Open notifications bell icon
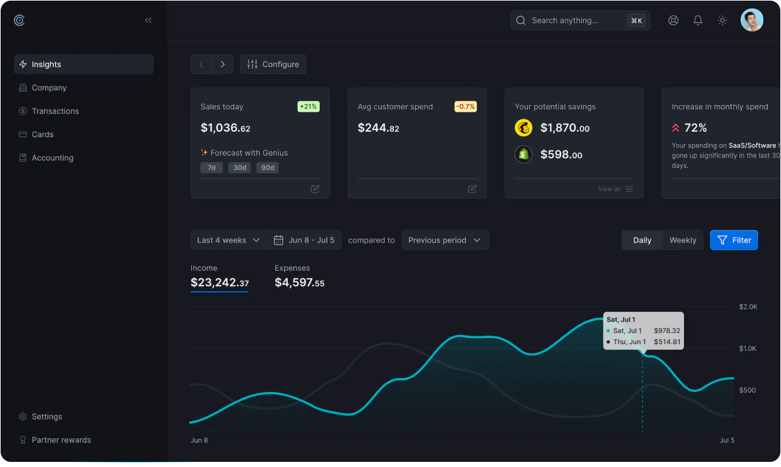The image size is (781, 467). [x=698, y=20]
